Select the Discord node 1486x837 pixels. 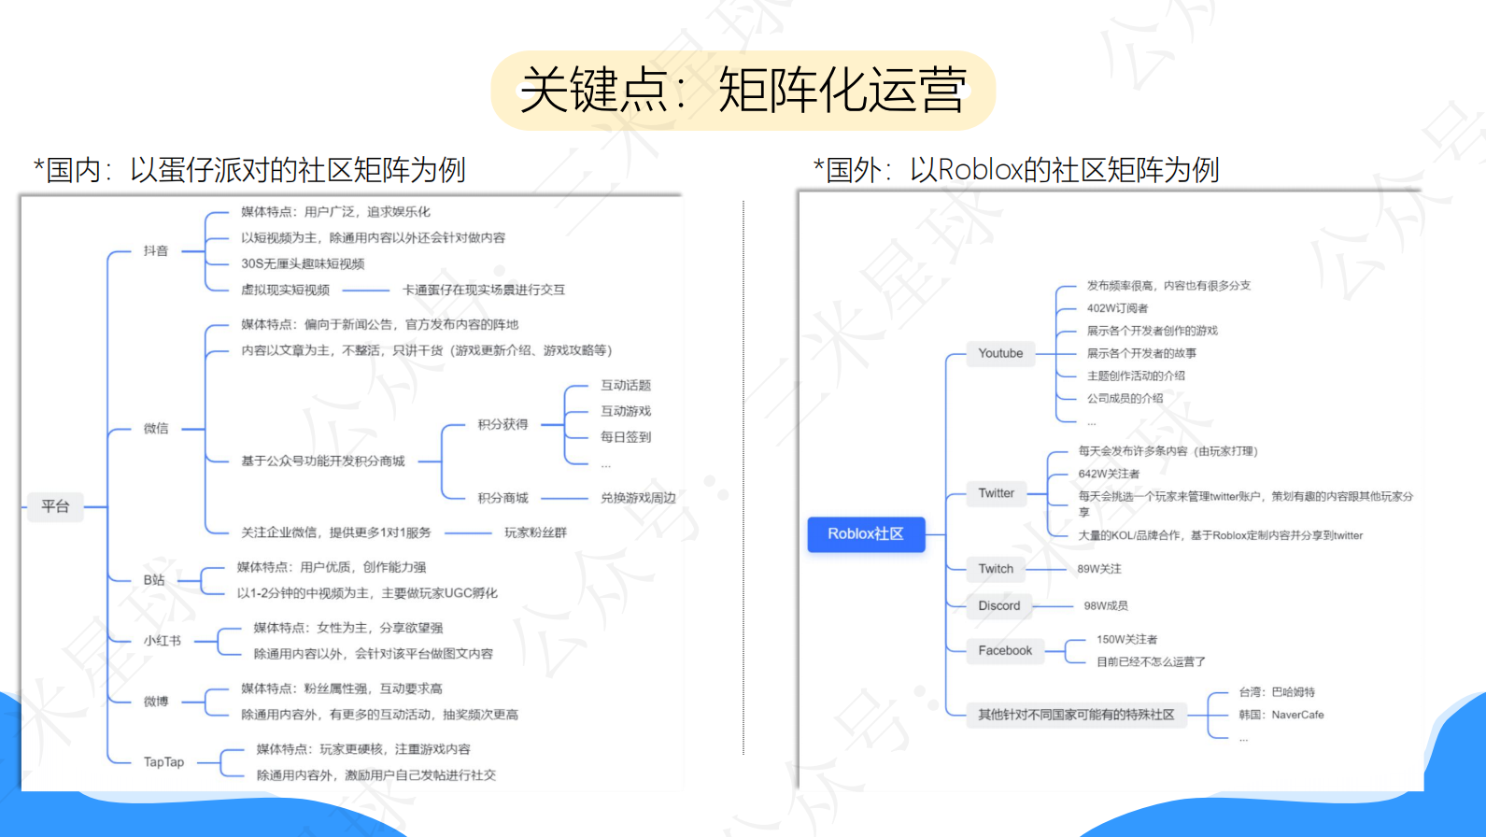click(x=998, y=605)
